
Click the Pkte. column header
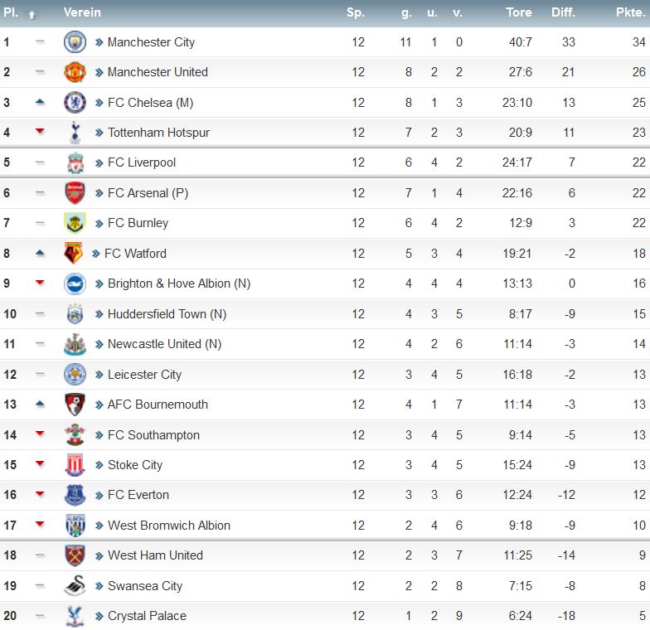(x=630, y=12)
